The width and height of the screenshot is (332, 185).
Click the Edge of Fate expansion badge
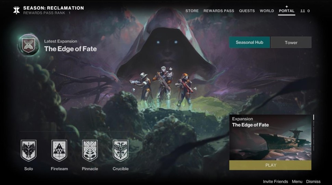(29, 44)
